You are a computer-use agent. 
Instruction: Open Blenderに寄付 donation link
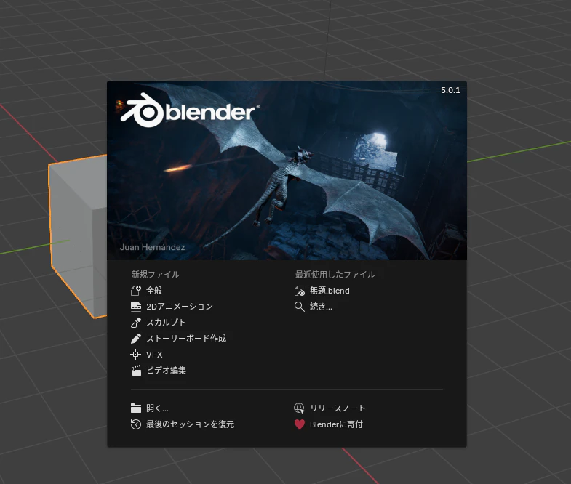[336, 424]
